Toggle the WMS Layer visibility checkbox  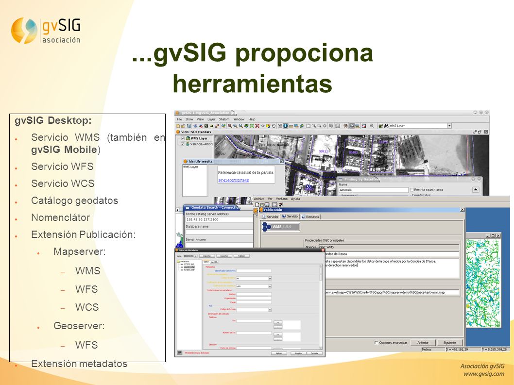click(183, 138)
